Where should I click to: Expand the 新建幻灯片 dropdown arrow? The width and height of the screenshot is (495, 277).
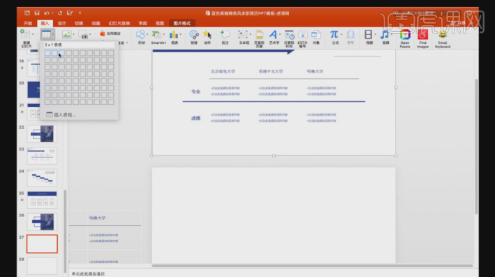pos(33,34)
